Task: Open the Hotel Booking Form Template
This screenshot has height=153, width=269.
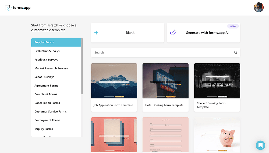Action: [x=165, y=87]
